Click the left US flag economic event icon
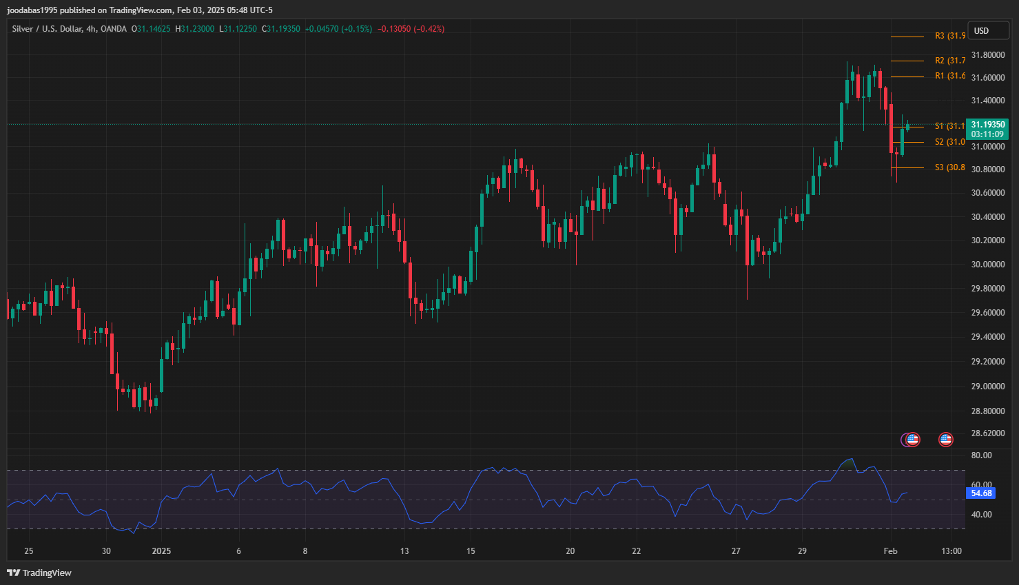The height and width of the screenshot is (585, 1019). coord(912,439)
